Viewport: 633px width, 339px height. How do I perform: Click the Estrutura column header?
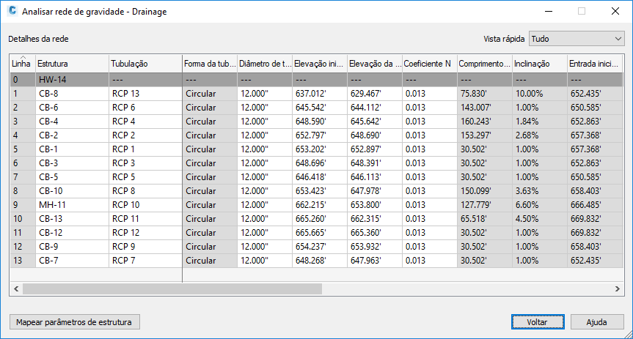pos(72,64)
